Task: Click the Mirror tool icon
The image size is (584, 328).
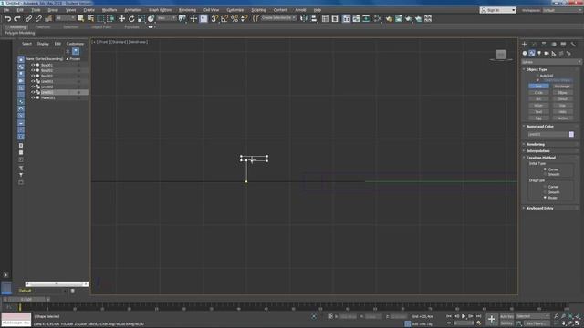Action: (304, 18)
